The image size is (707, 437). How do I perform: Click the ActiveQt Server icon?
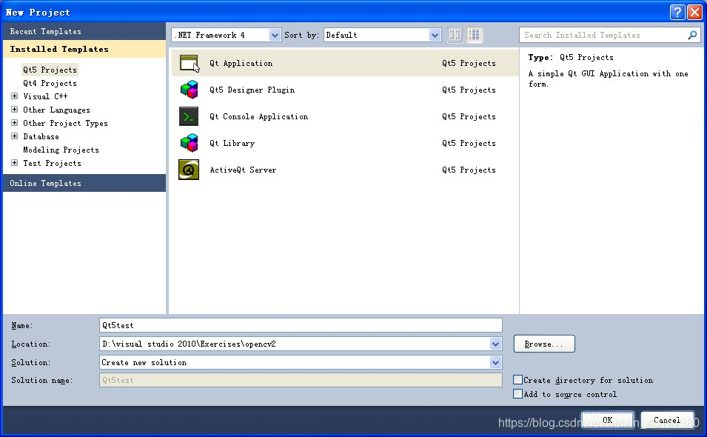[187, 170]
